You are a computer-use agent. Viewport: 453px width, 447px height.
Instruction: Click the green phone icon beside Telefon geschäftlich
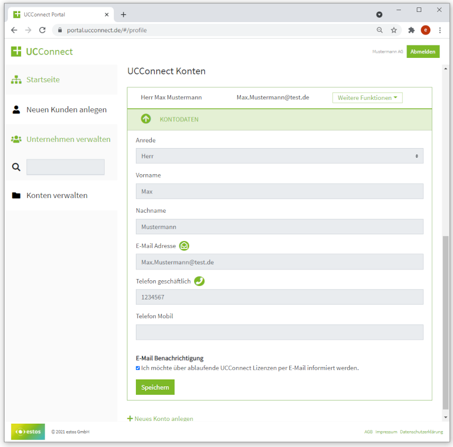coord(199,281)
